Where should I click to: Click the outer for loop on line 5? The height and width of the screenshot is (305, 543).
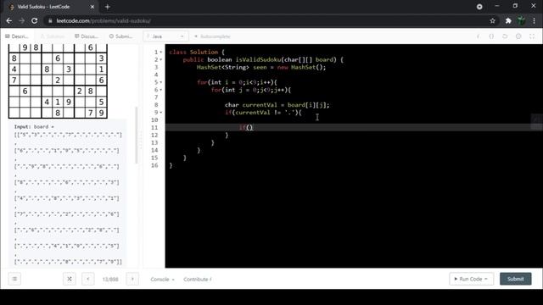point(238,82)
